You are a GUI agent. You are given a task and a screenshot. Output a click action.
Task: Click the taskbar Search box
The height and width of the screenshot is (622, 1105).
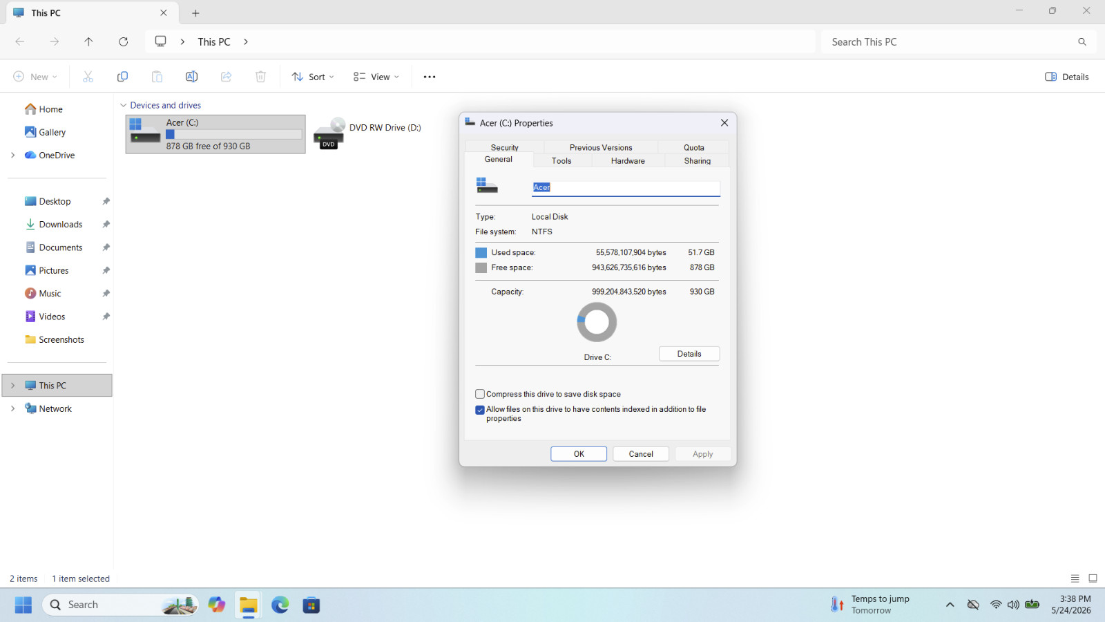(x=121, y=605)
